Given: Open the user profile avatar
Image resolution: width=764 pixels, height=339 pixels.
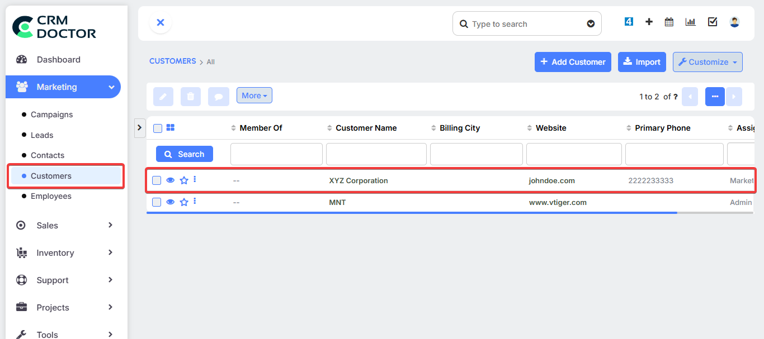Looking at the screenshot, I should (734, 22).
